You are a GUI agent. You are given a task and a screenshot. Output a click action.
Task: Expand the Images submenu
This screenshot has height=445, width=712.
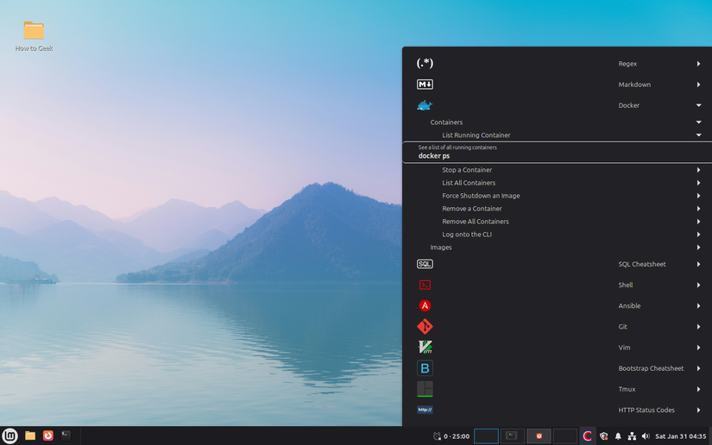coord(698,248)
